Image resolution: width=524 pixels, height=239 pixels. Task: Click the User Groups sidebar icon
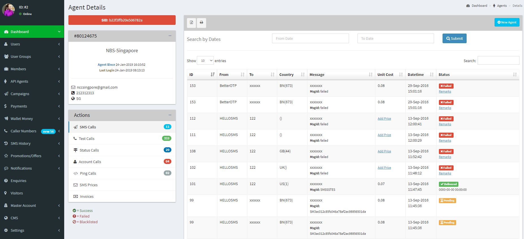pyautogui.click(x=6, y=56)
